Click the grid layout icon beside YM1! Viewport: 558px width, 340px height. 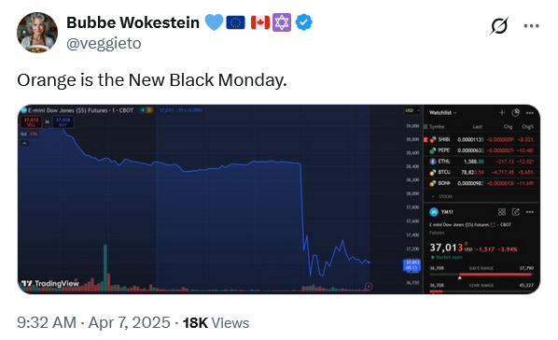502,212
